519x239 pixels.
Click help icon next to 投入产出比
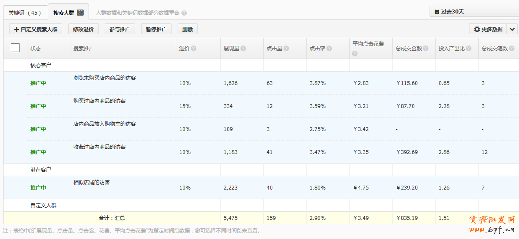[469, 49]
